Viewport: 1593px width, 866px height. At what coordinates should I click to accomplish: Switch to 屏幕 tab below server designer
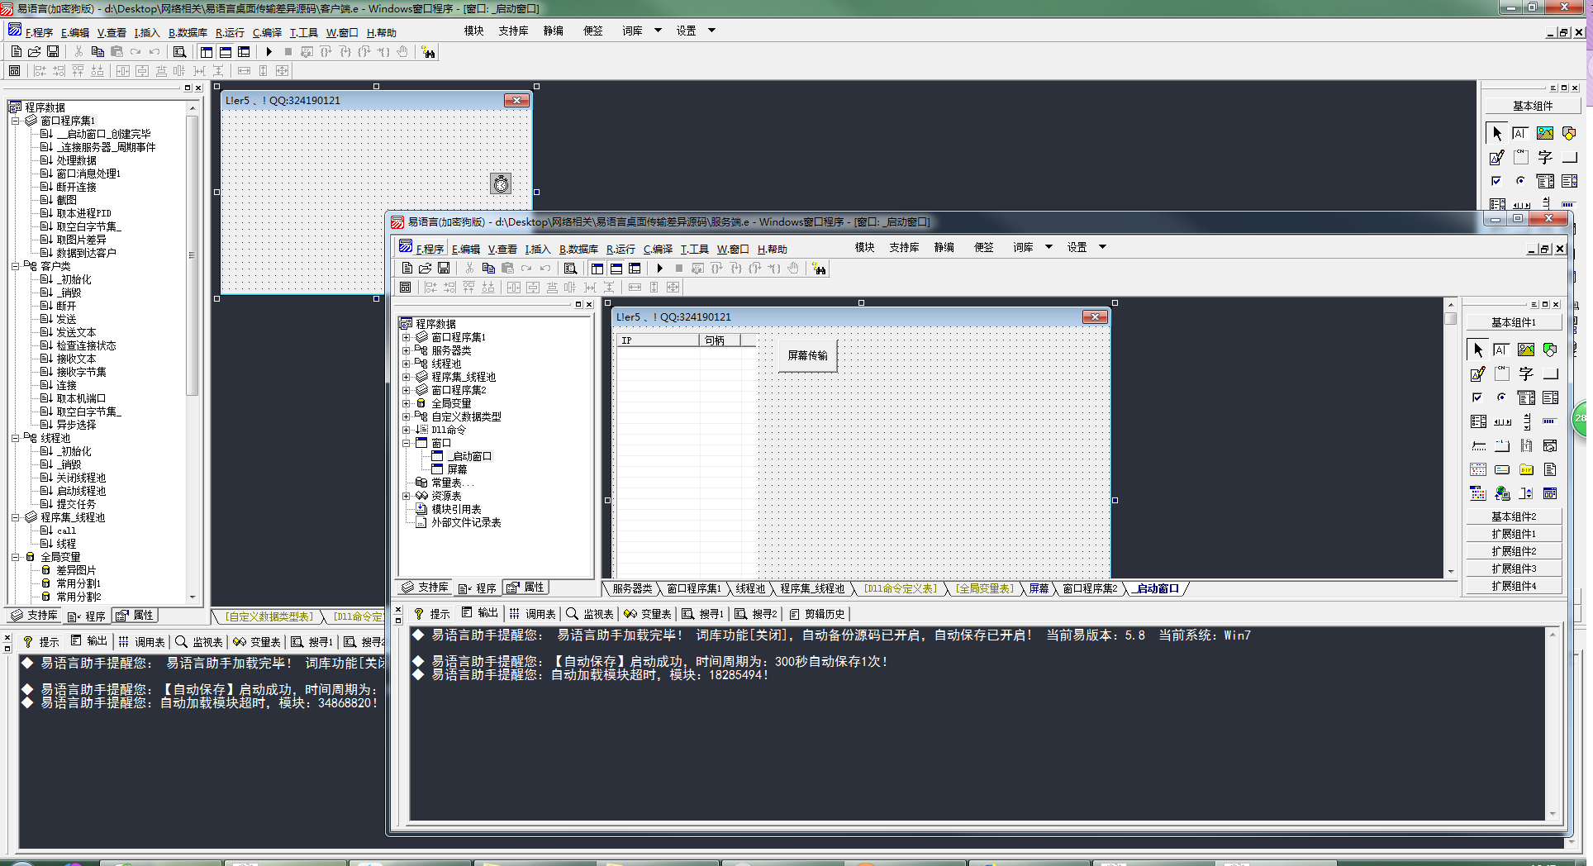coord(1039,588)
